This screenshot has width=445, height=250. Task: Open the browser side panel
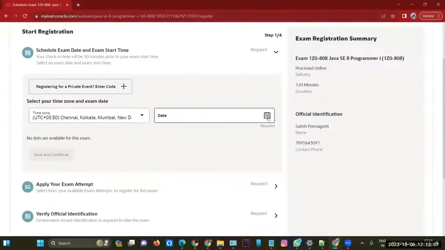click(404, 16)
